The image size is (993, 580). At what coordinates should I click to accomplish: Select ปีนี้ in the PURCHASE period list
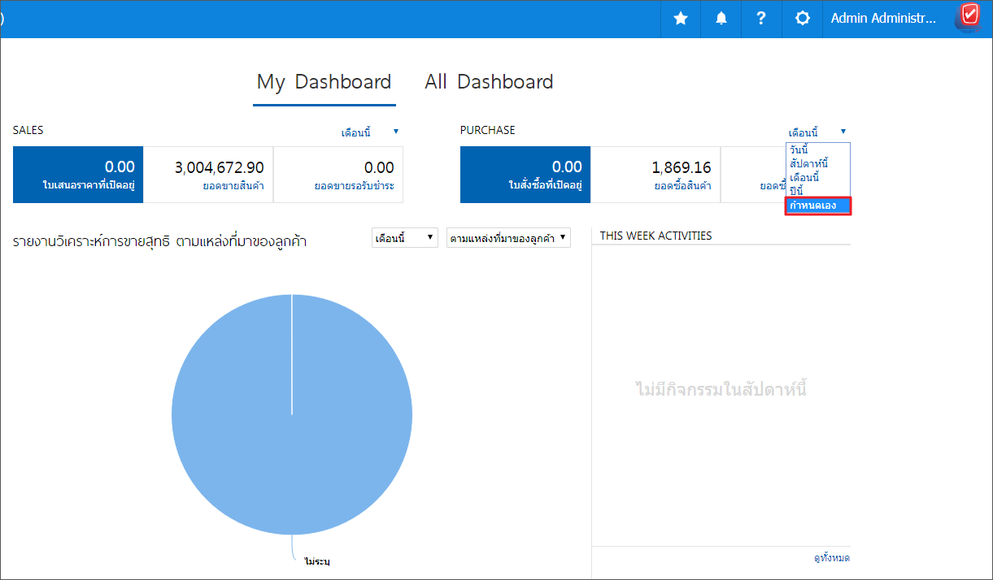tap(797, 191)
